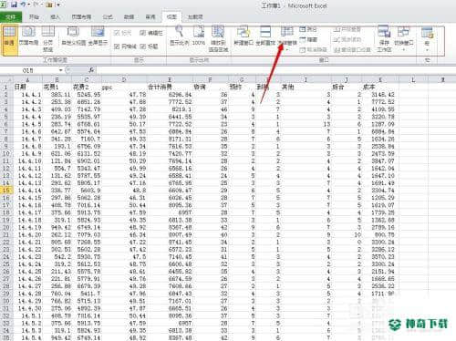Toggle the Ruler (标尺) checkbox

[x=122, y=33]
